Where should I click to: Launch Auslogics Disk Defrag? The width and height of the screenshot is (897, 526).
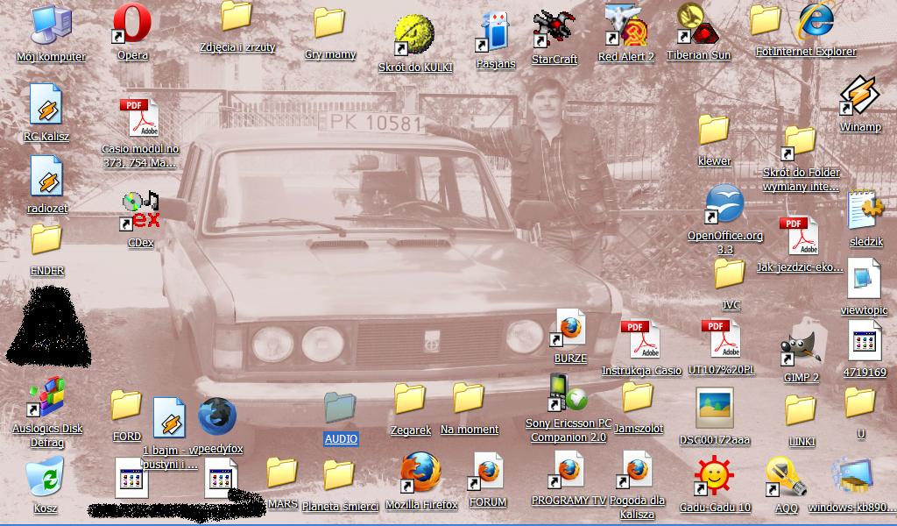[x=47, y=398]
